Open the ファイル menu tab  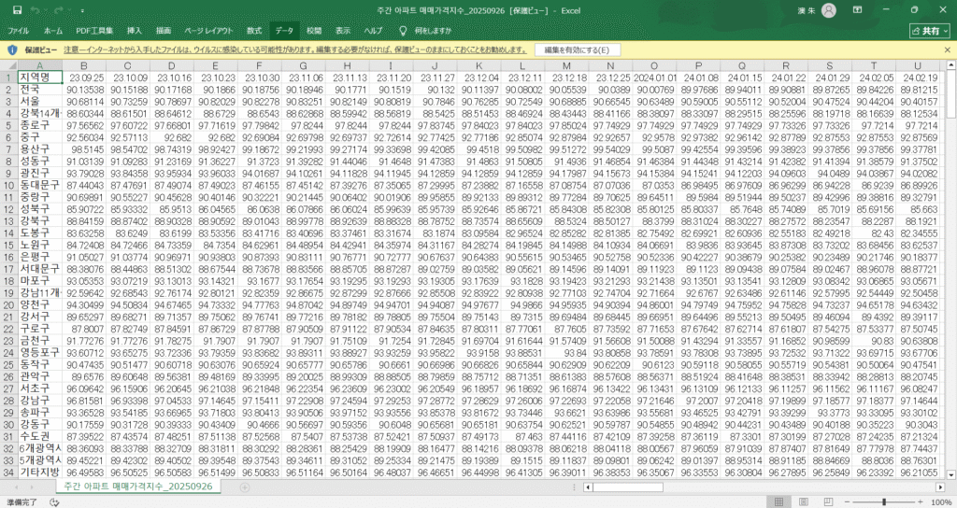click(x=19, y=31)
